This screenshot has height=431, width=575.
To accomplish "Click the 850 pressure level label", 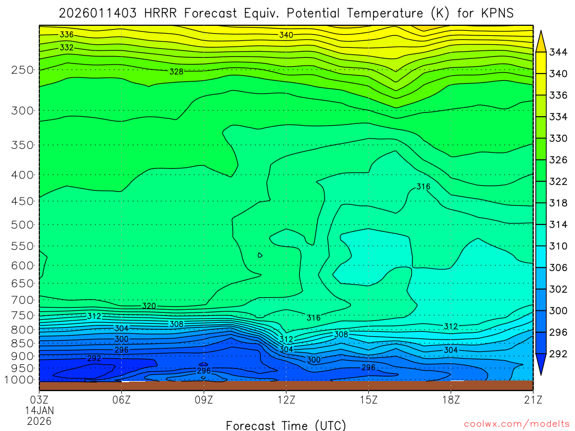I will pyautogui.click(x=22, y=343).
